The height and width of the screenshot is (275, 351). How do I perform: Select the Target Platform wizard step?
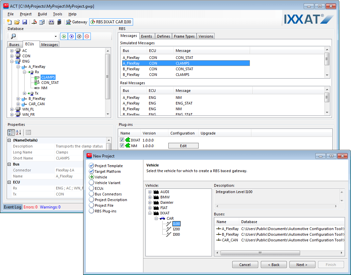pyautogui.click(x=105, y=171)
